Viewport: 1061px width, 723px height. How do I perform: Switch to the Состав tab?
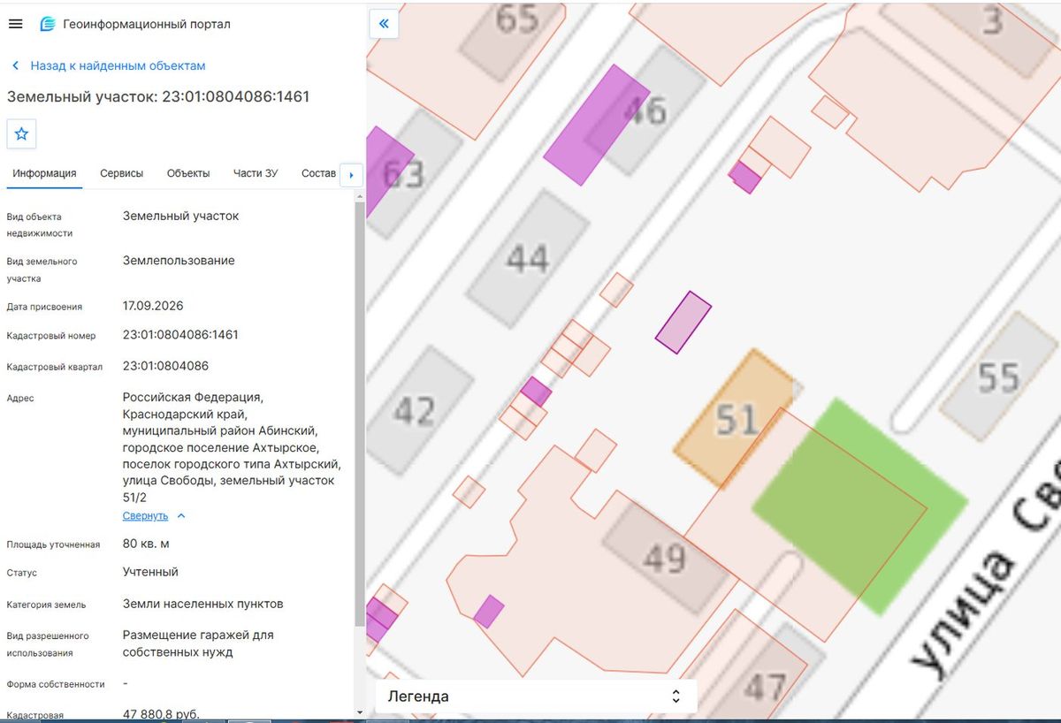318,173
